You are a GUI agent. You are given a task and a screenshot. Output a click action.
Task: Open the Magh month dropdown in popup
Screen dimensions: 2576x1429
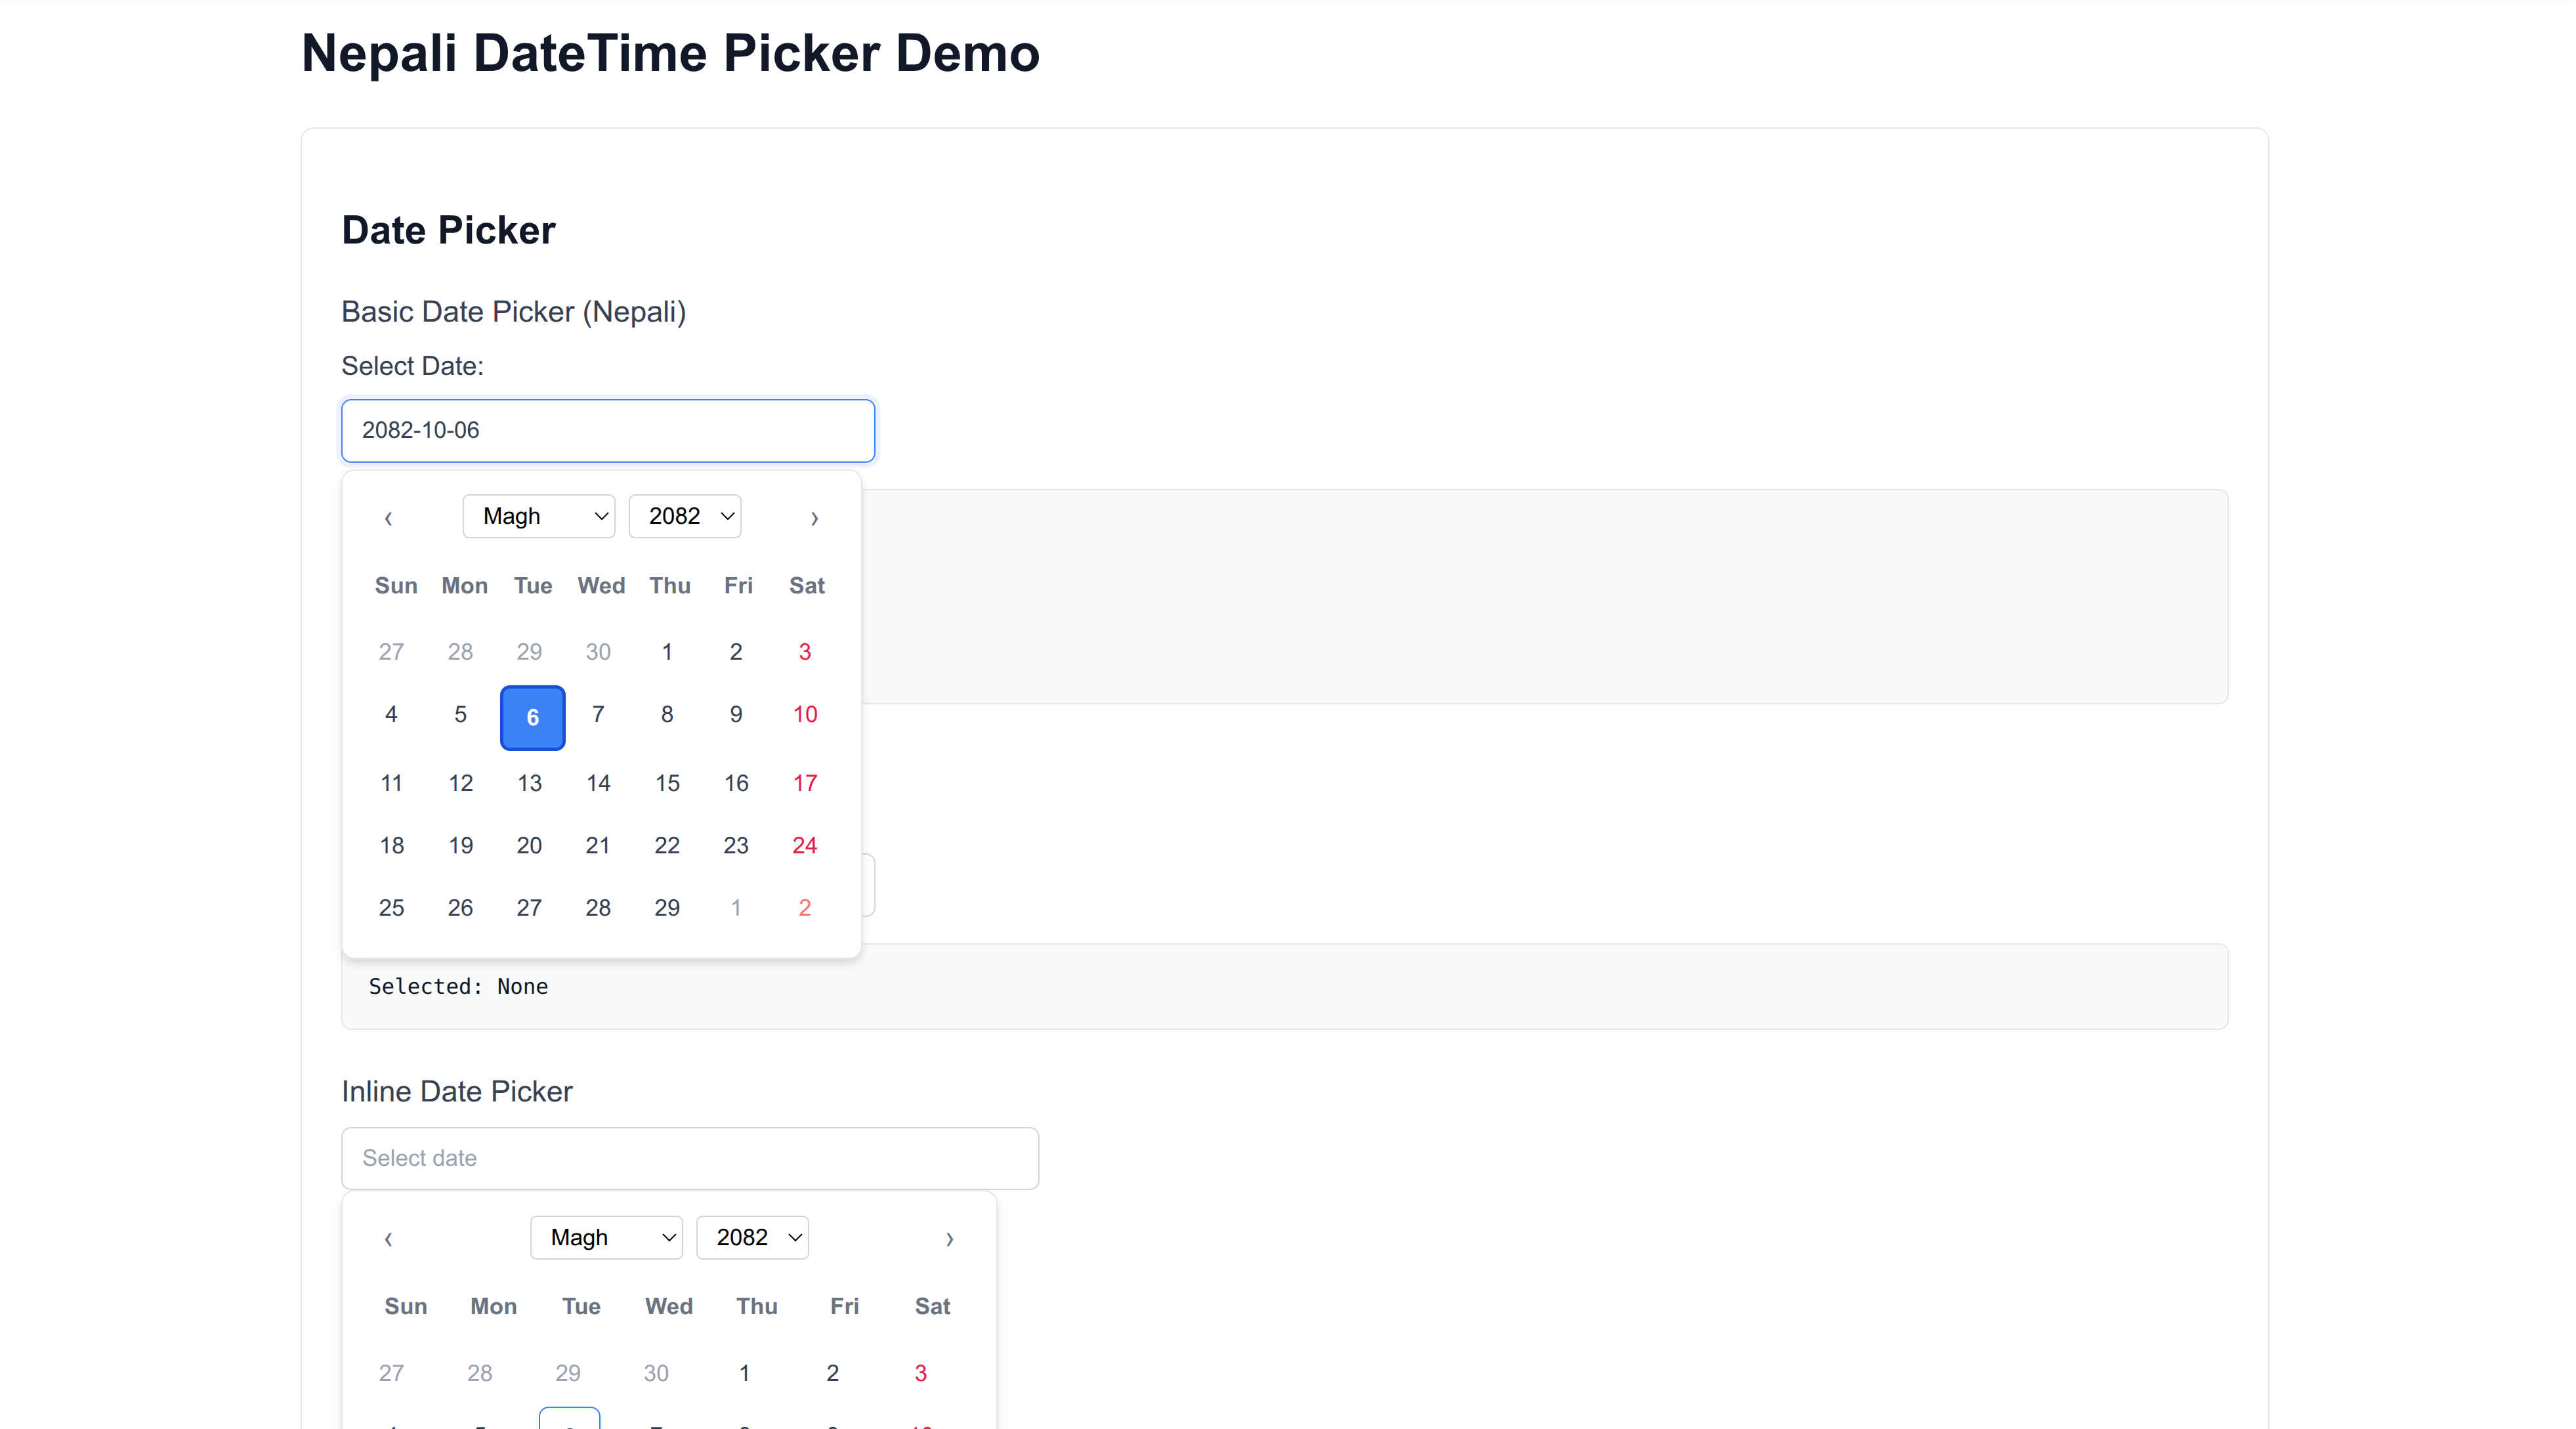pos(538,516)
